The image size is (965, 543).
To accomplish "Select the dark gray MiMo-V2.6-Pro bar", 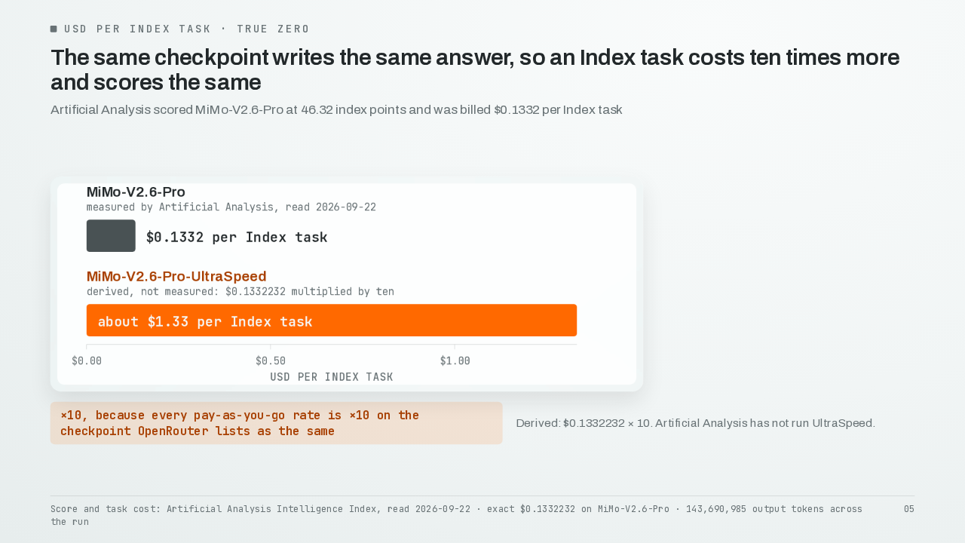I will tap(111, 236).
